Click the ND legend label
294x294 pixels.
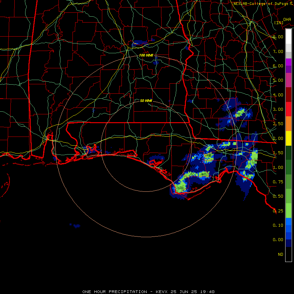[x=281, y=254]
